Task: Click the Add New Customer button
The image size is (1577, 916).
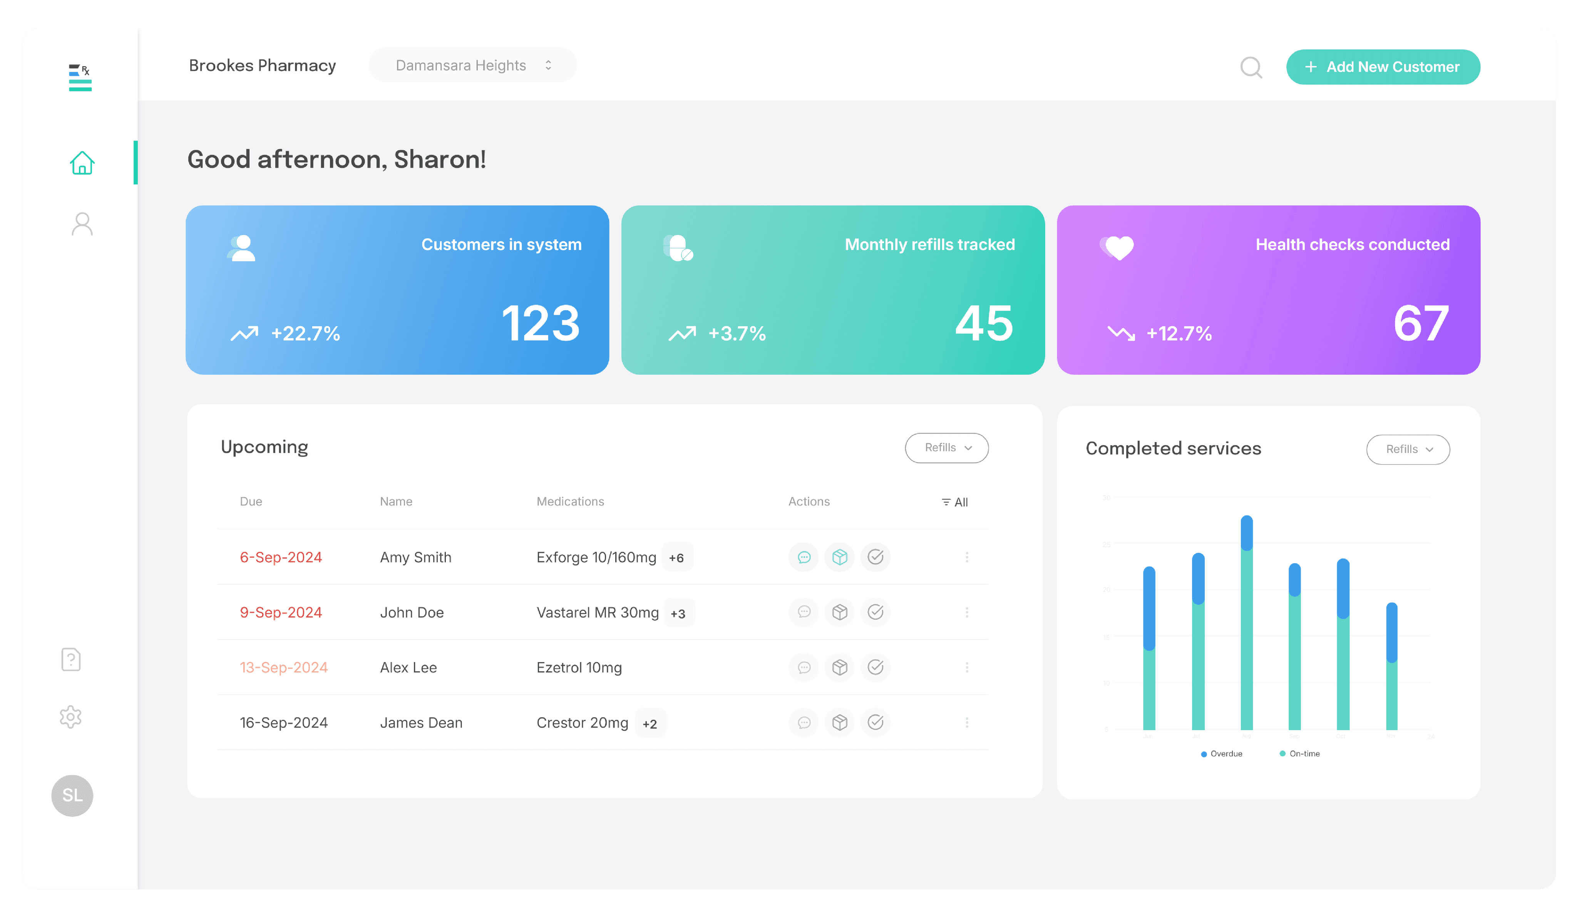Action: [x=1383, y=66]
